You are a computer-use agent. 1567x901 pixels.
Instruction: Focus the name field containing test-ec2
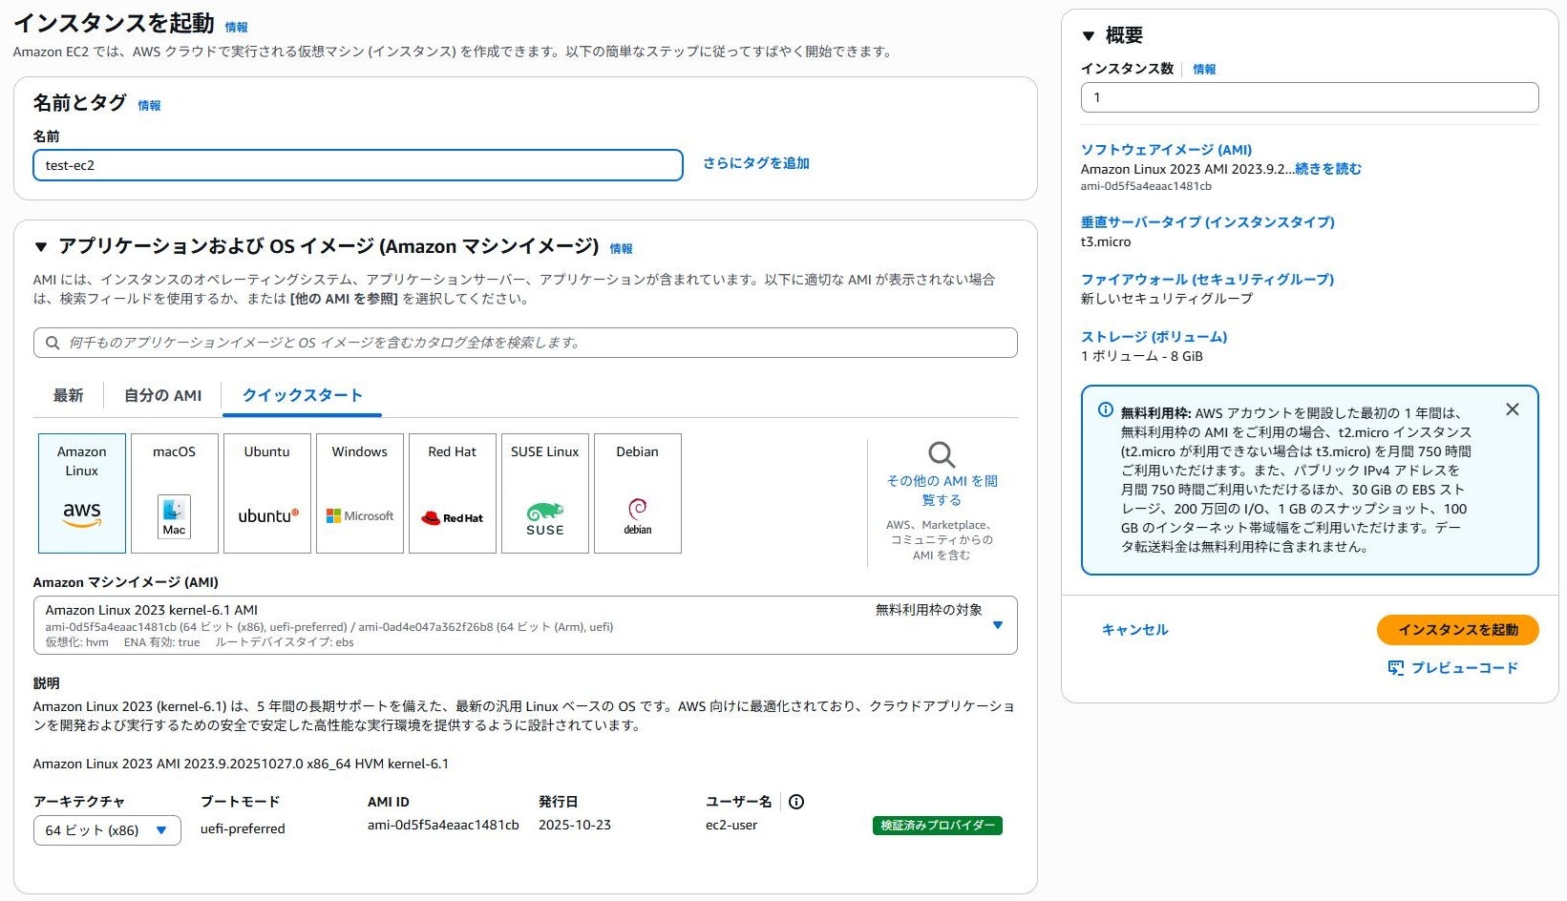pos(358,165)
